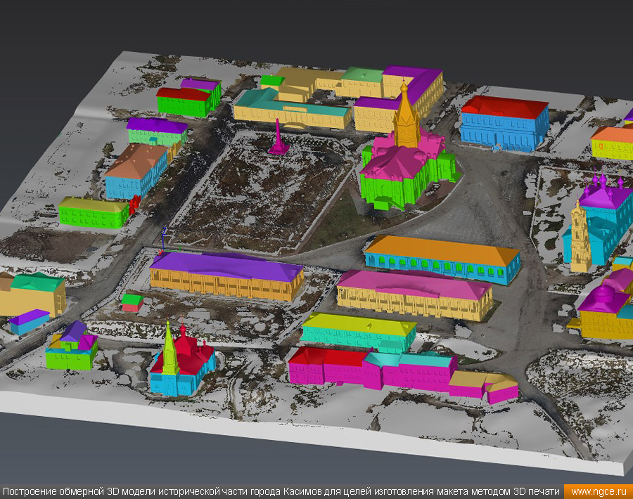Select the long yellow building with purple roof
The image size is (633, 499).
(x=226, y=276)
